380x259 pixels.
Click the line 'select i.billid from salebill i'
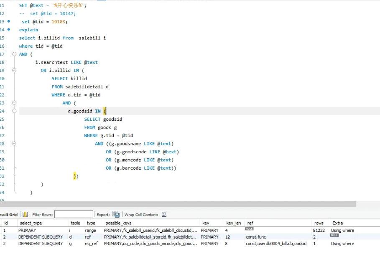(x=63, y=38)
